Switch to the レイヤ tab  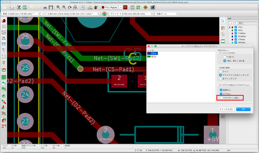pos(233,23)
